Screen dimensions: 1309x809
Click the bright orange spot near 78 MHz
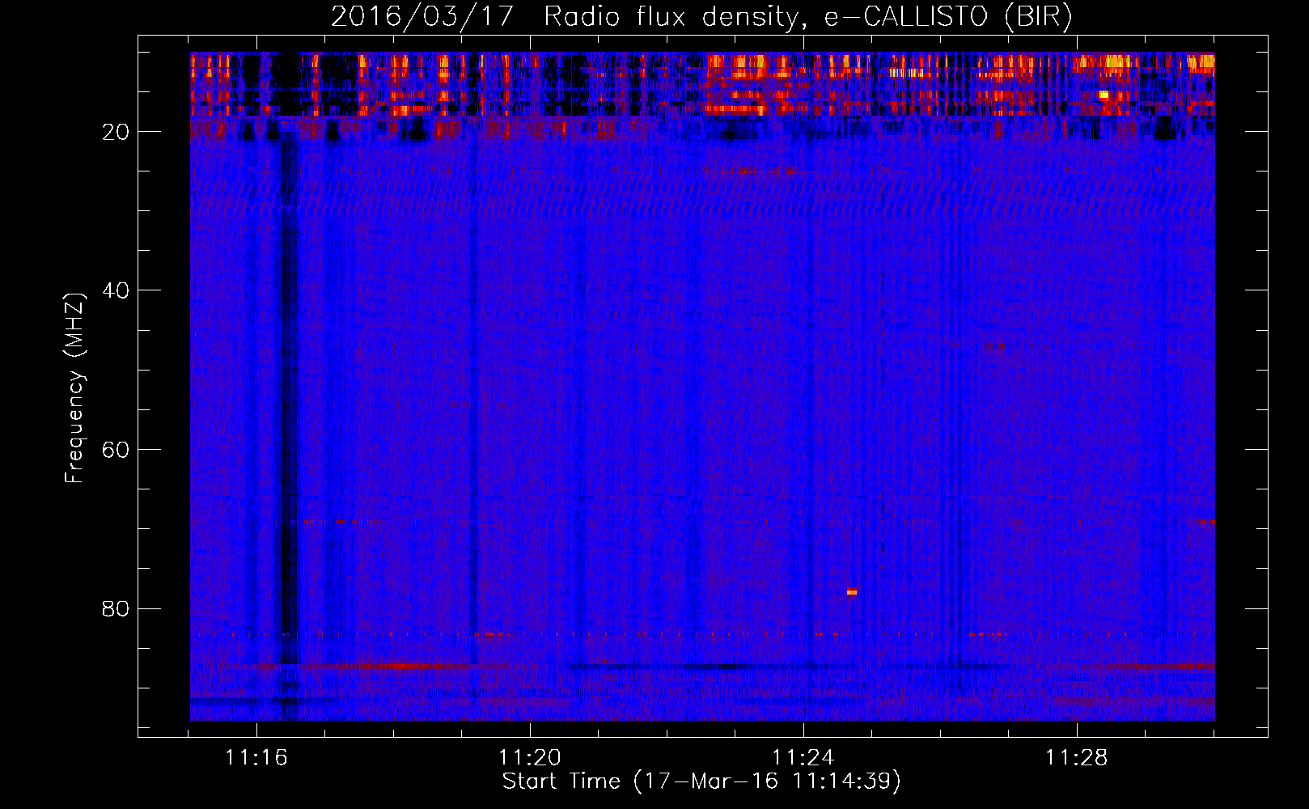[x=852, y=592]
